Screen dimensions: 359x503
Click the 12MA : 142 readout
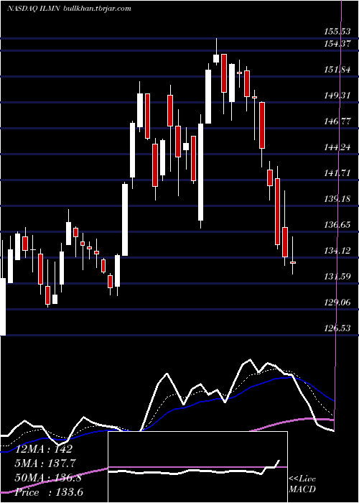(x=44, y=449)
